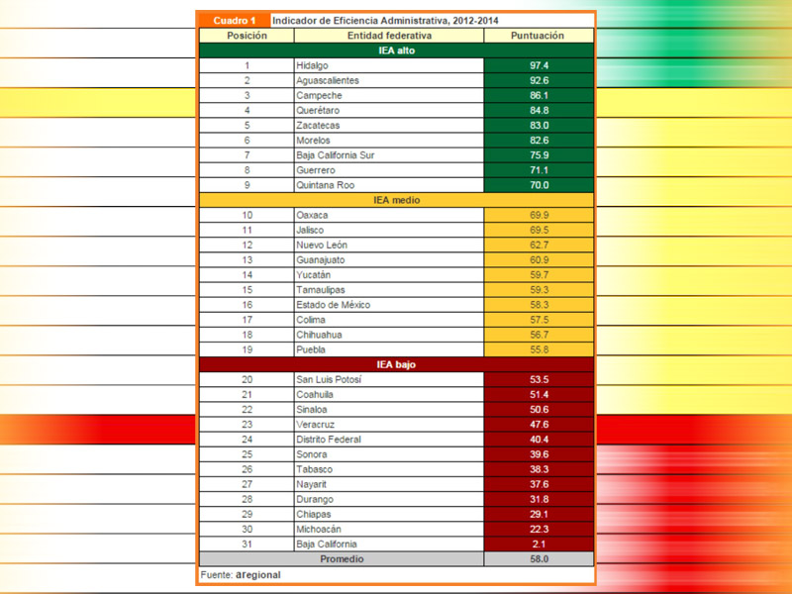Click the 'Hidalgo' cell
Screen dimensions: 792x594
[389, 65]
